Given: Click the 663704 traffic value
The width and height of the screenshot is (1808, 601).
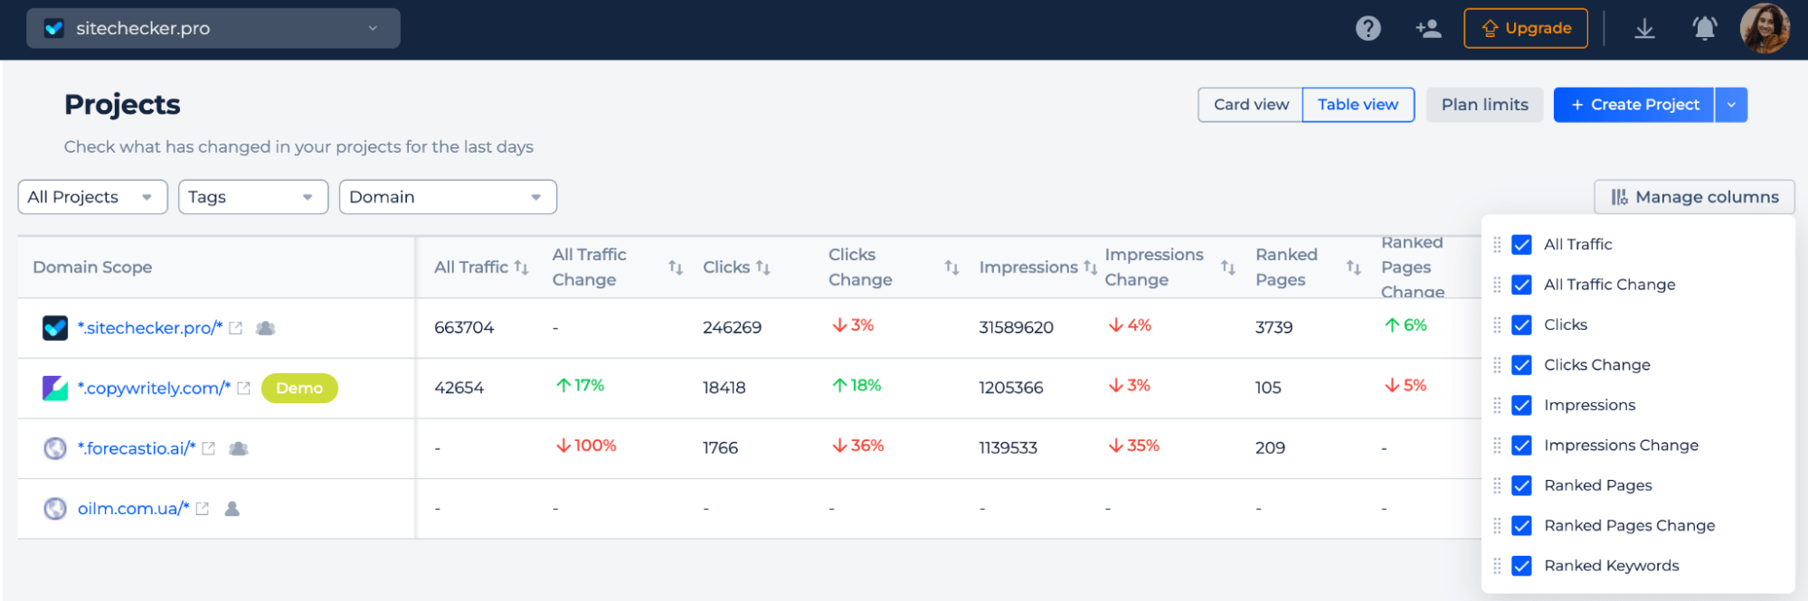Looking at the screenshot, I should pos(464,327).
